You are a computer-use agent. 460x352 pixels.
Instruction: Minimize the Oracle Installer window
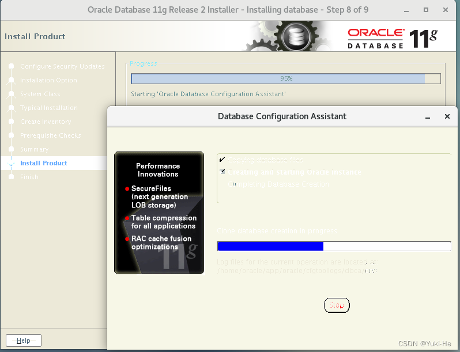(x=406, y=10)
